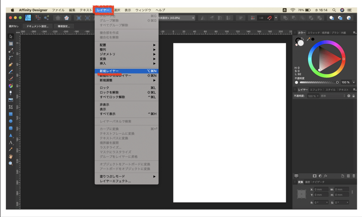
Task: Toggle the layer lock icon
Action: click(x=354, y=96)
